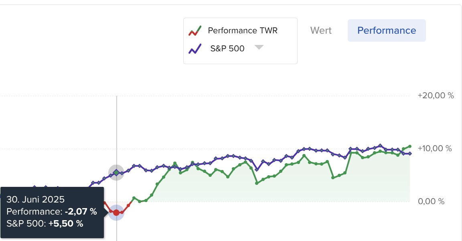Select the Performance tab
This screenshot has width=462, height=241.
pyautogui.click(x=387, y=30)
